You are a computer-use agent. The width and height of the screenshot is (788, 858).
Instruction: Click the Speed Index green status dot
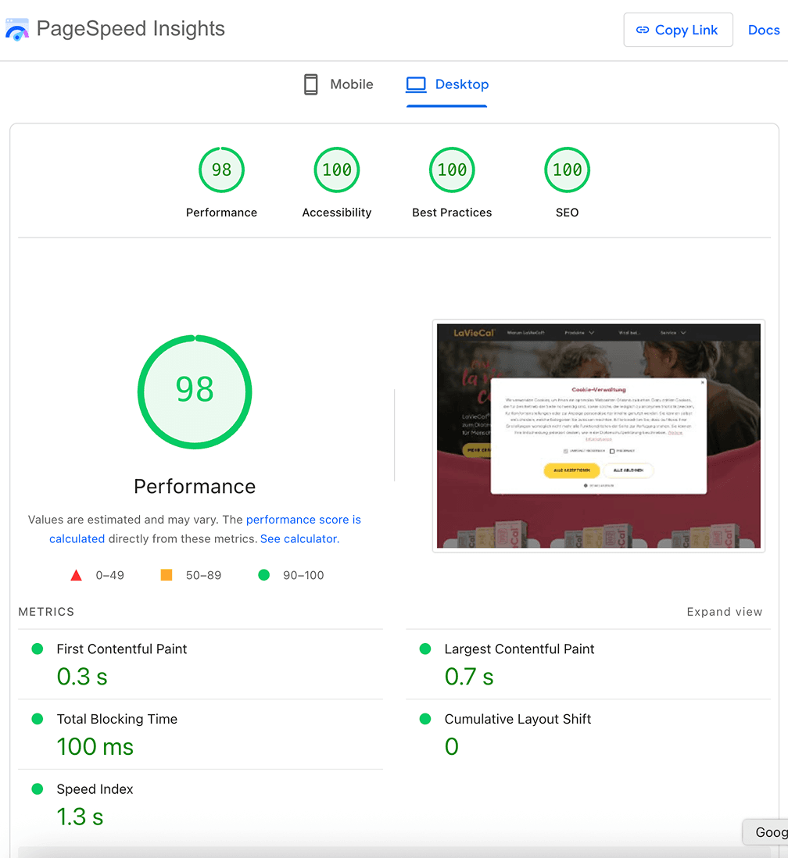pyautogui.click(x=37, y=789)
